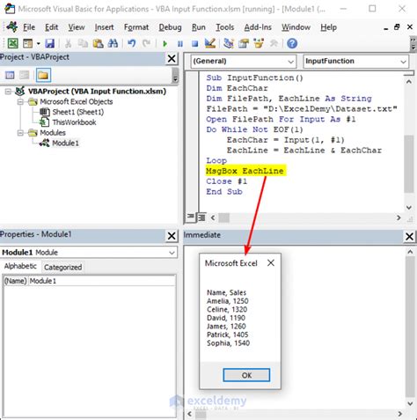Collapse Microsoft Excel Objects folder
417x420 pixels.
(20, 102)
